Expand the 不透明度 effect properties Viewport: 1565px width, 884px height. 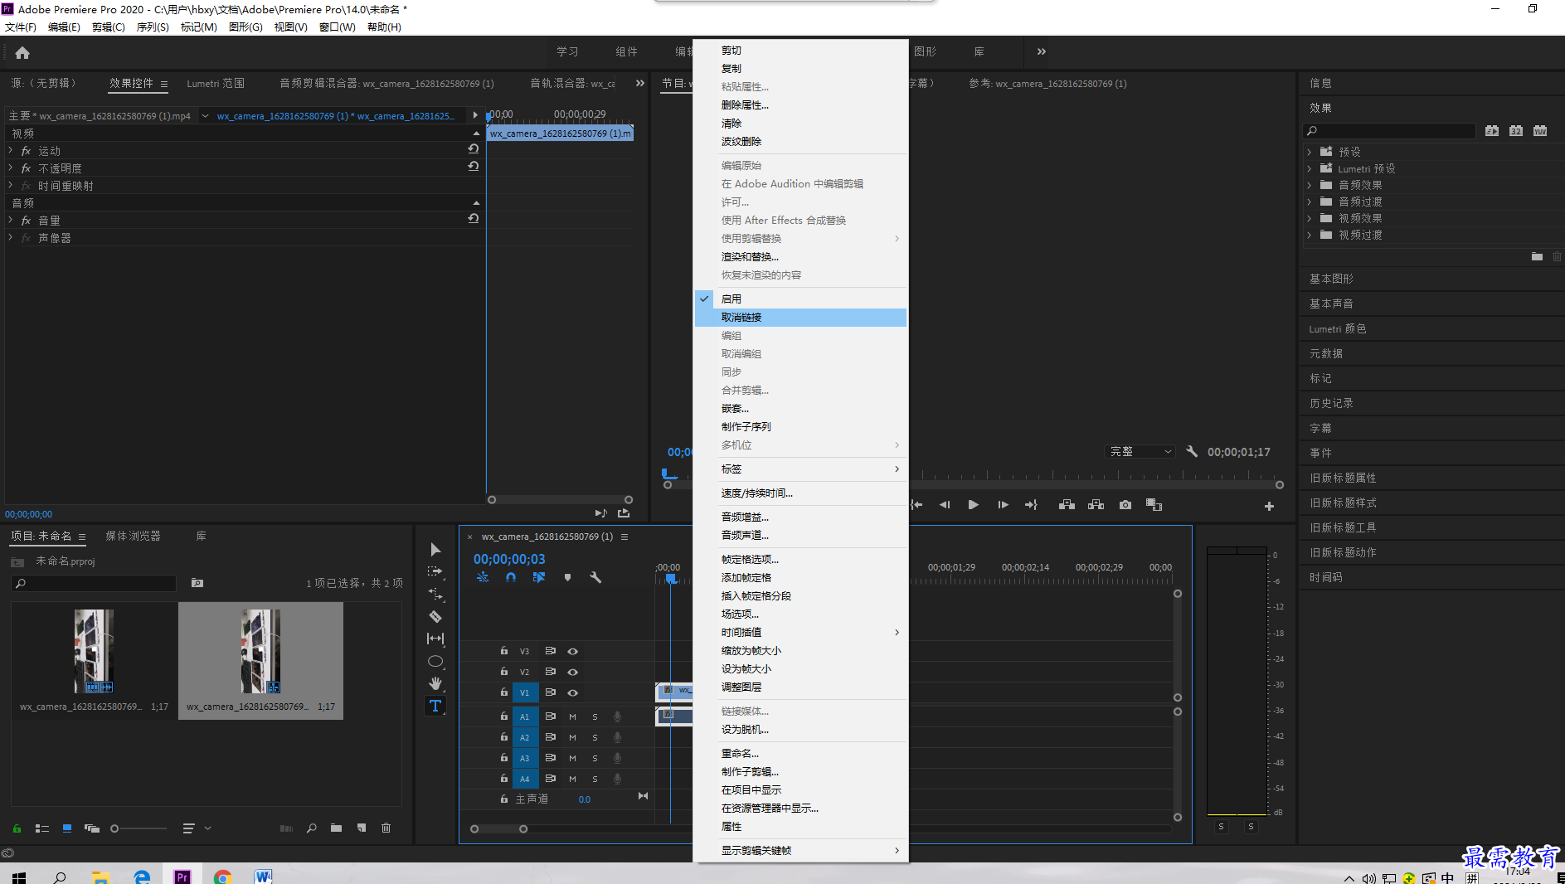(11, 168)
